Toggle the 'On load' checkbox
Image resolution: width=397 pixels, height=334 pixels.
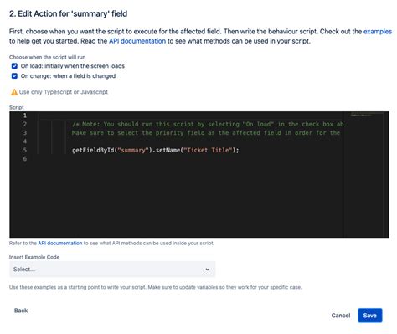pos(14,66)
